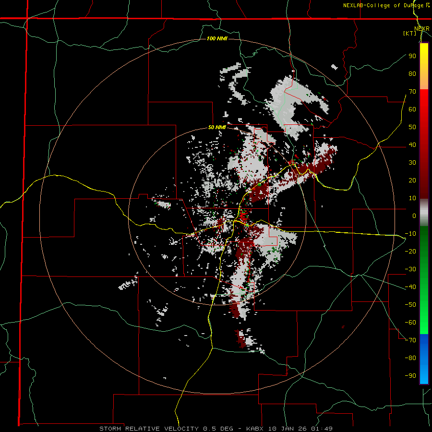Image resolution: width=432 pixels, height=432 pixels.
Task: Click the NEXR label above the scale
Action: click(422, 29)
